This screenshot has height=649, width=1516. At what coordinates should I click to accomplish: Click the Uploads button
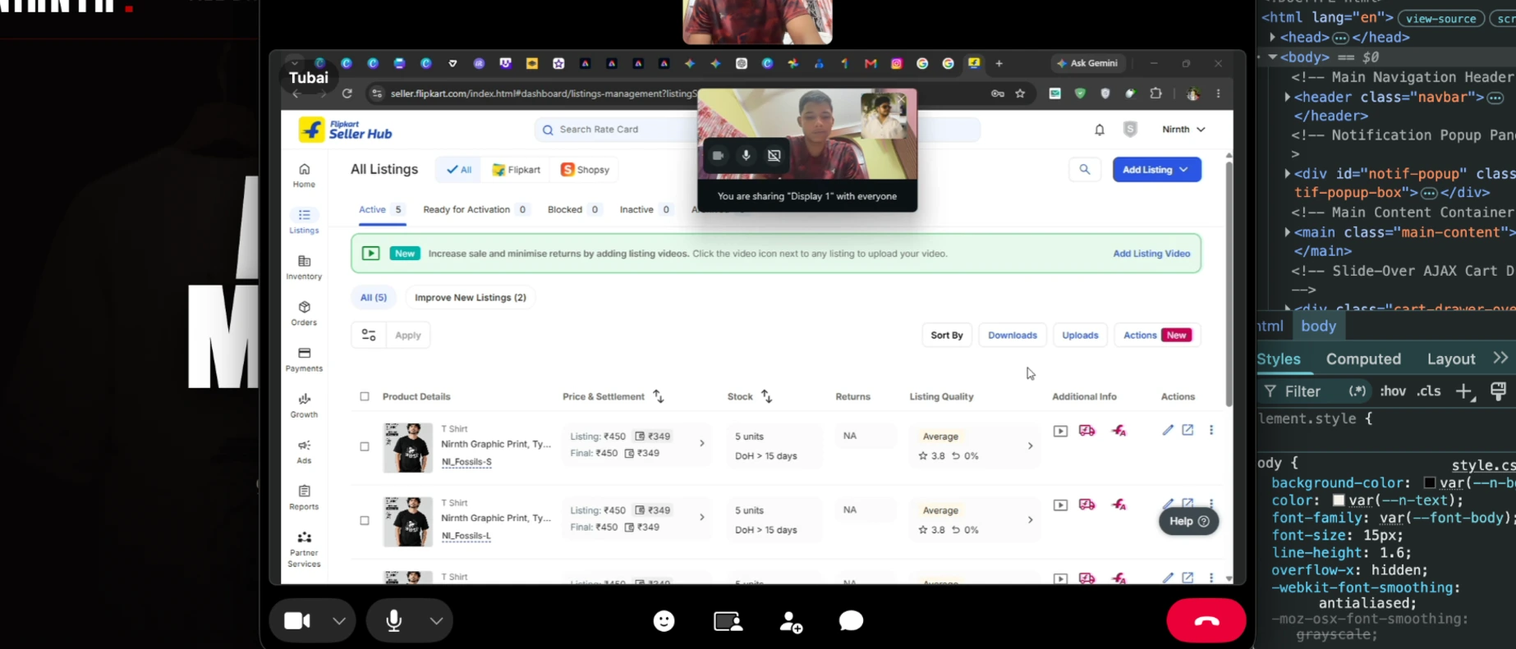pyautogui.click(x=1080, y=335)
